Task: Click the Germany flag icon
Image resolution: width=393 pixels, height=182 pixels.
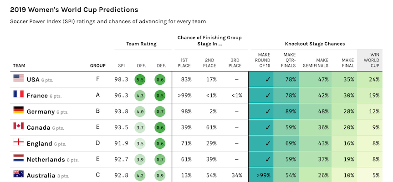Action: tap(19, 110)
